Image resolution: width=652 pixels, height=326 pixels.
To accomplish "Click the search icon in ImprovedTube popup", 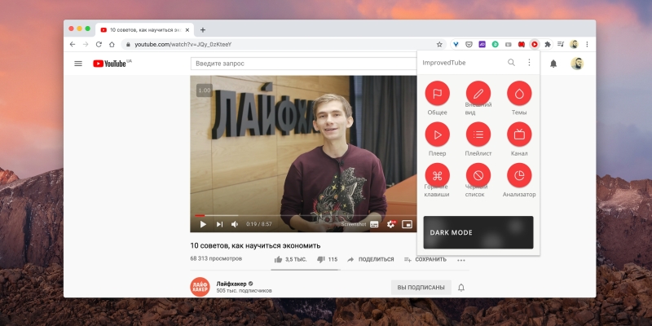I will pos(512,63).
